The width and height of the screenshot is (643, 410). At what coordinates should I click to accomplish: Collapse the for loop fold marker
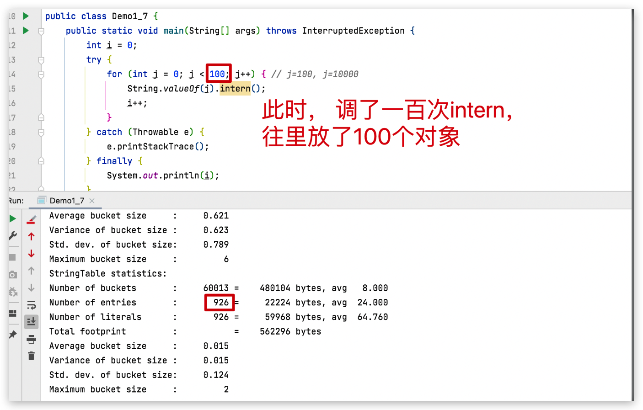(41, 74)
